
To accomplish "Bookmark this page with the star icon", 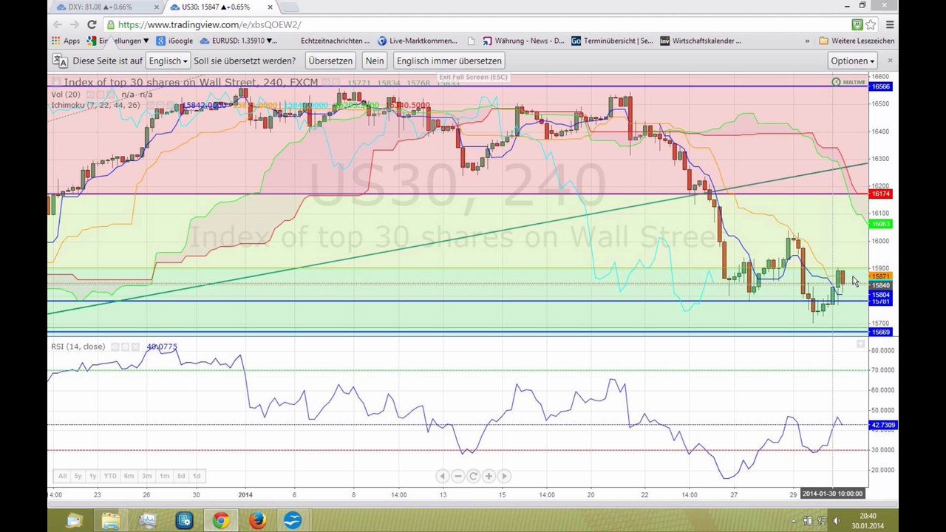I will 870,24.
